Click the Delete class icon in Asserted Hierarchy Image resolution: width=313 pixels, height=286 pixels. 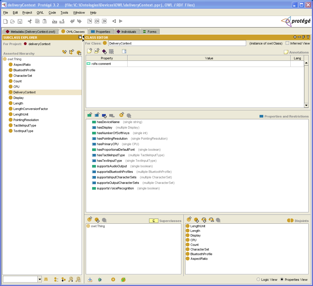coord(79,53)
